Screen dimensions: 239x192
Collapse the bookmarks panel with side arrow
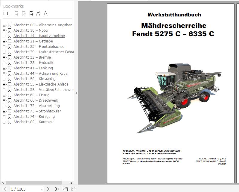[x=76, y=93]
